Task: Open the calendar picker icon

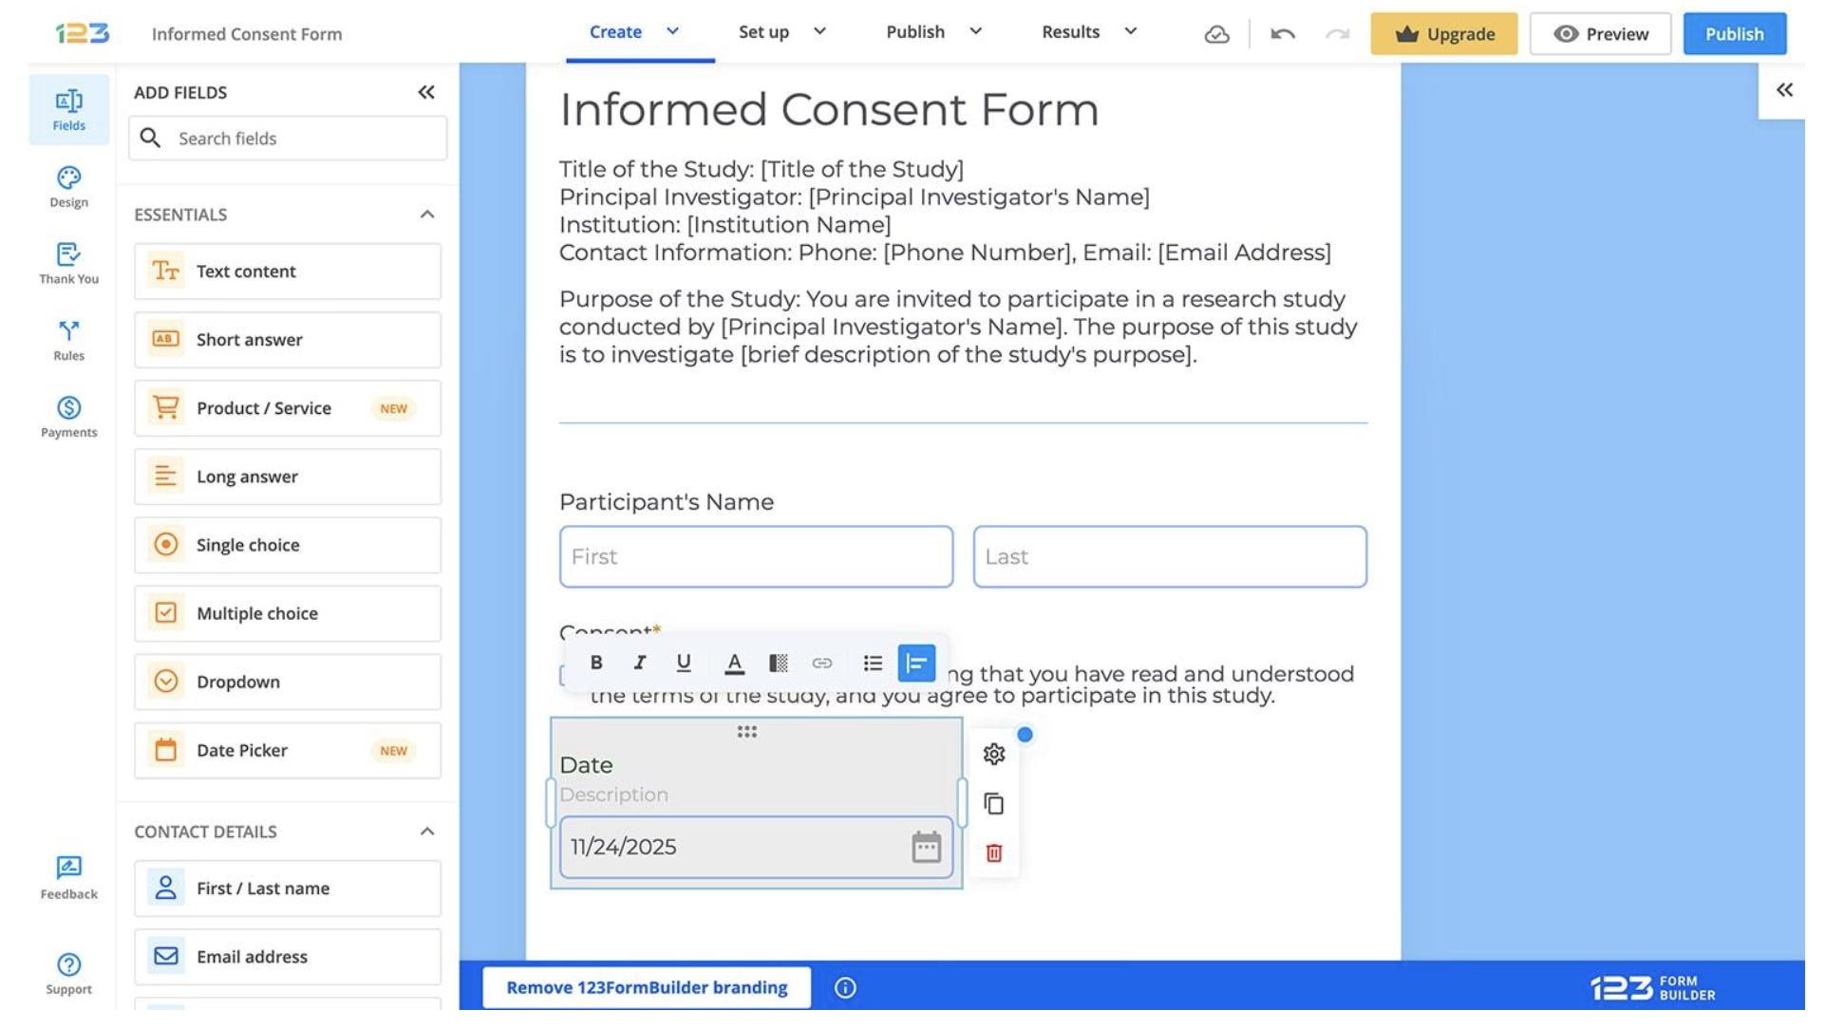Action: [x=925, y=847]
